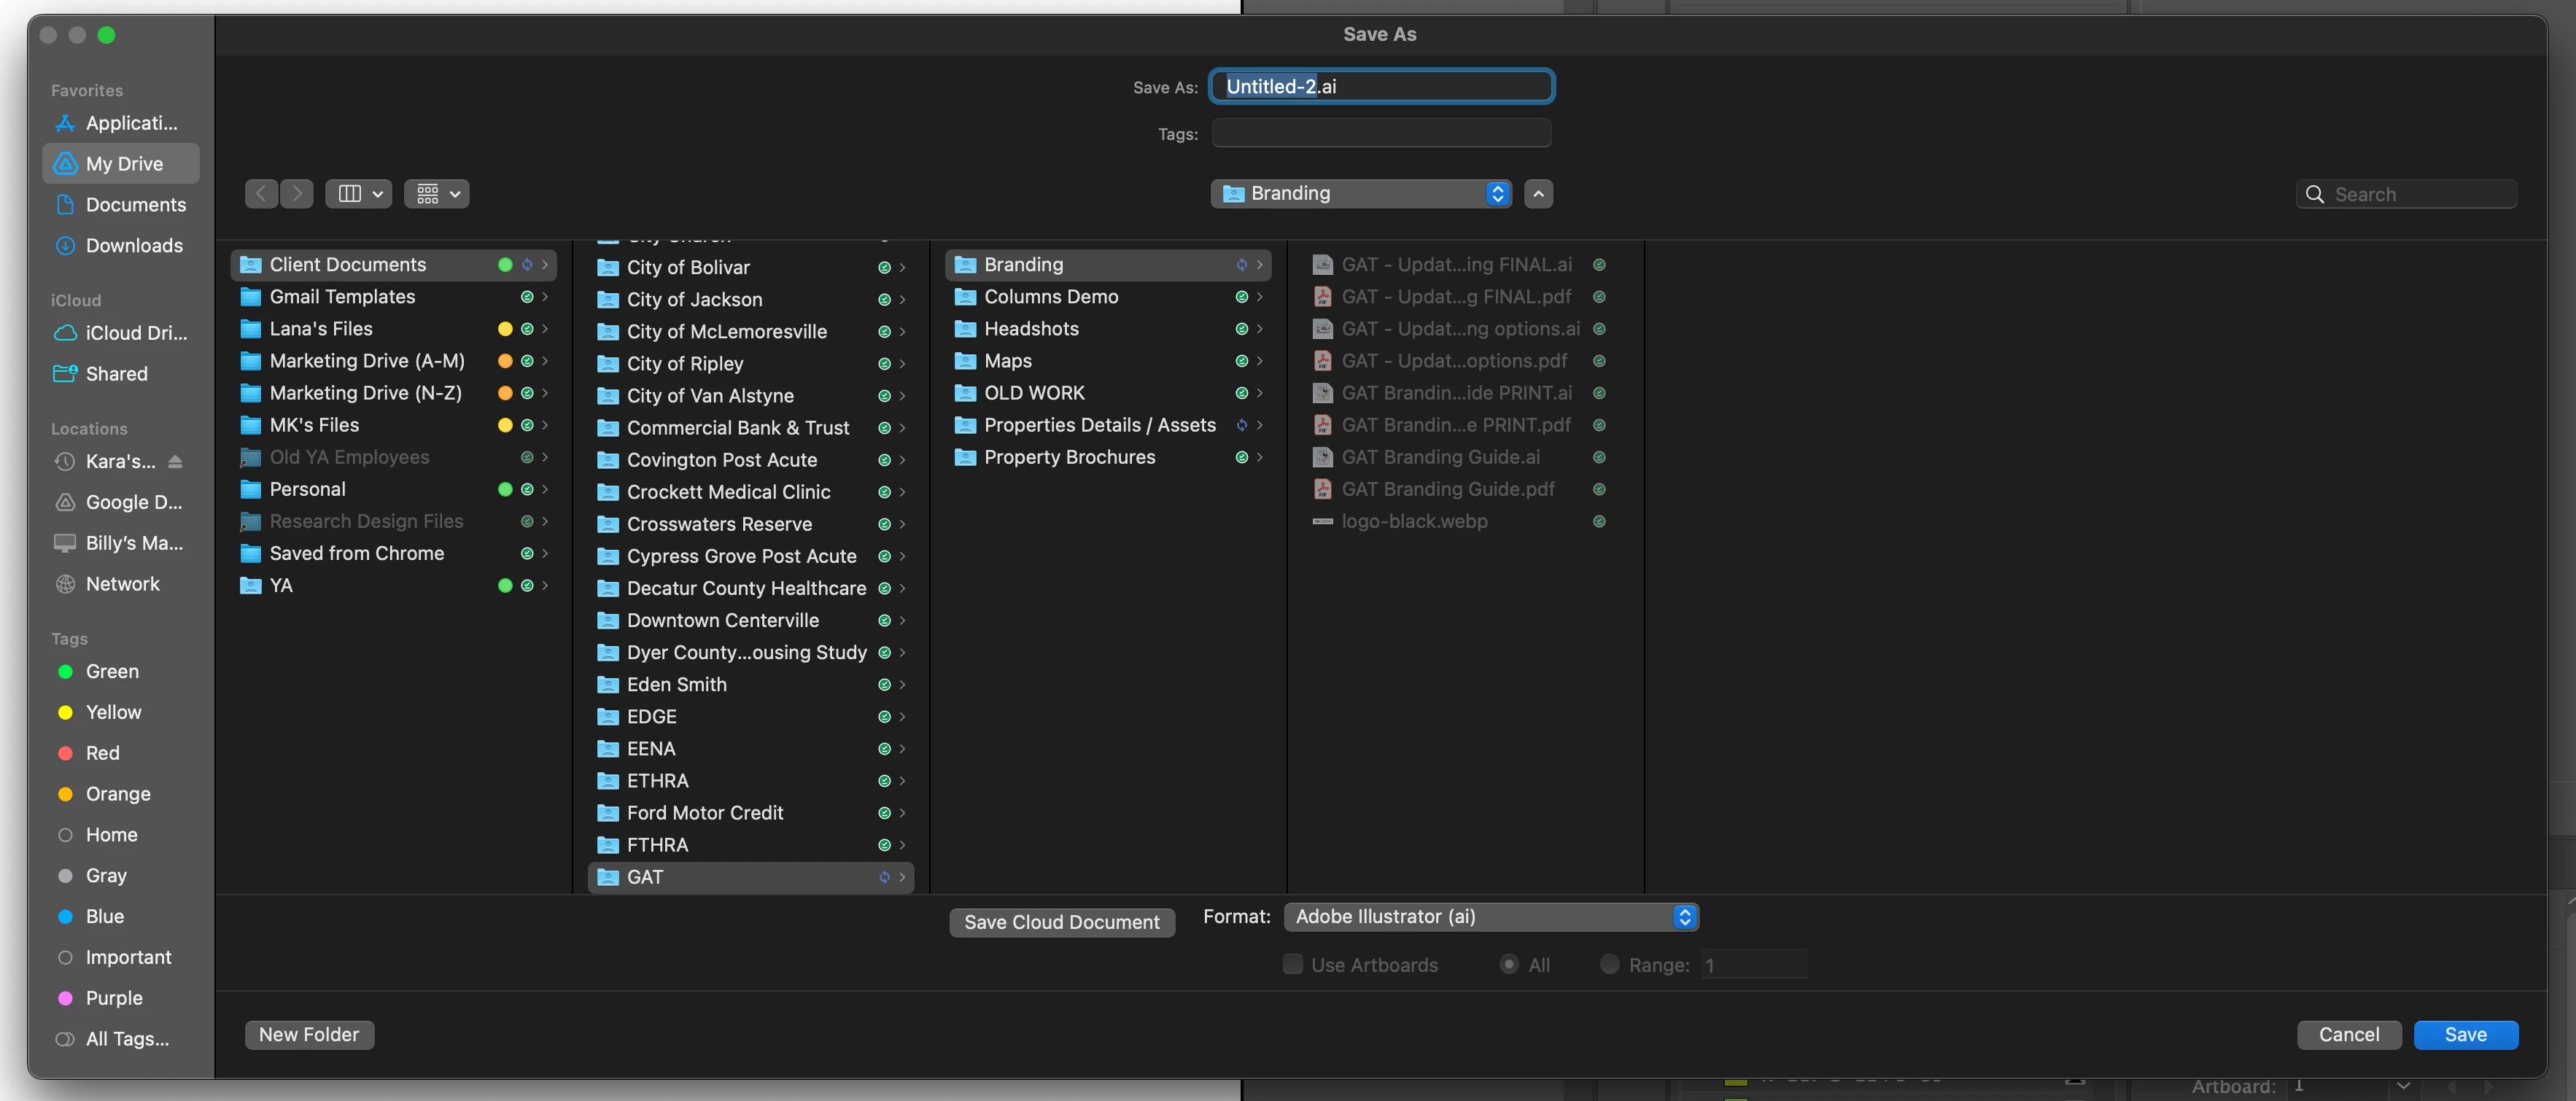Image resolution: width=2576 pixels, height=1101 pixels.
Task: Click the Save Cloud Document button
Action: click(1061, 922)
